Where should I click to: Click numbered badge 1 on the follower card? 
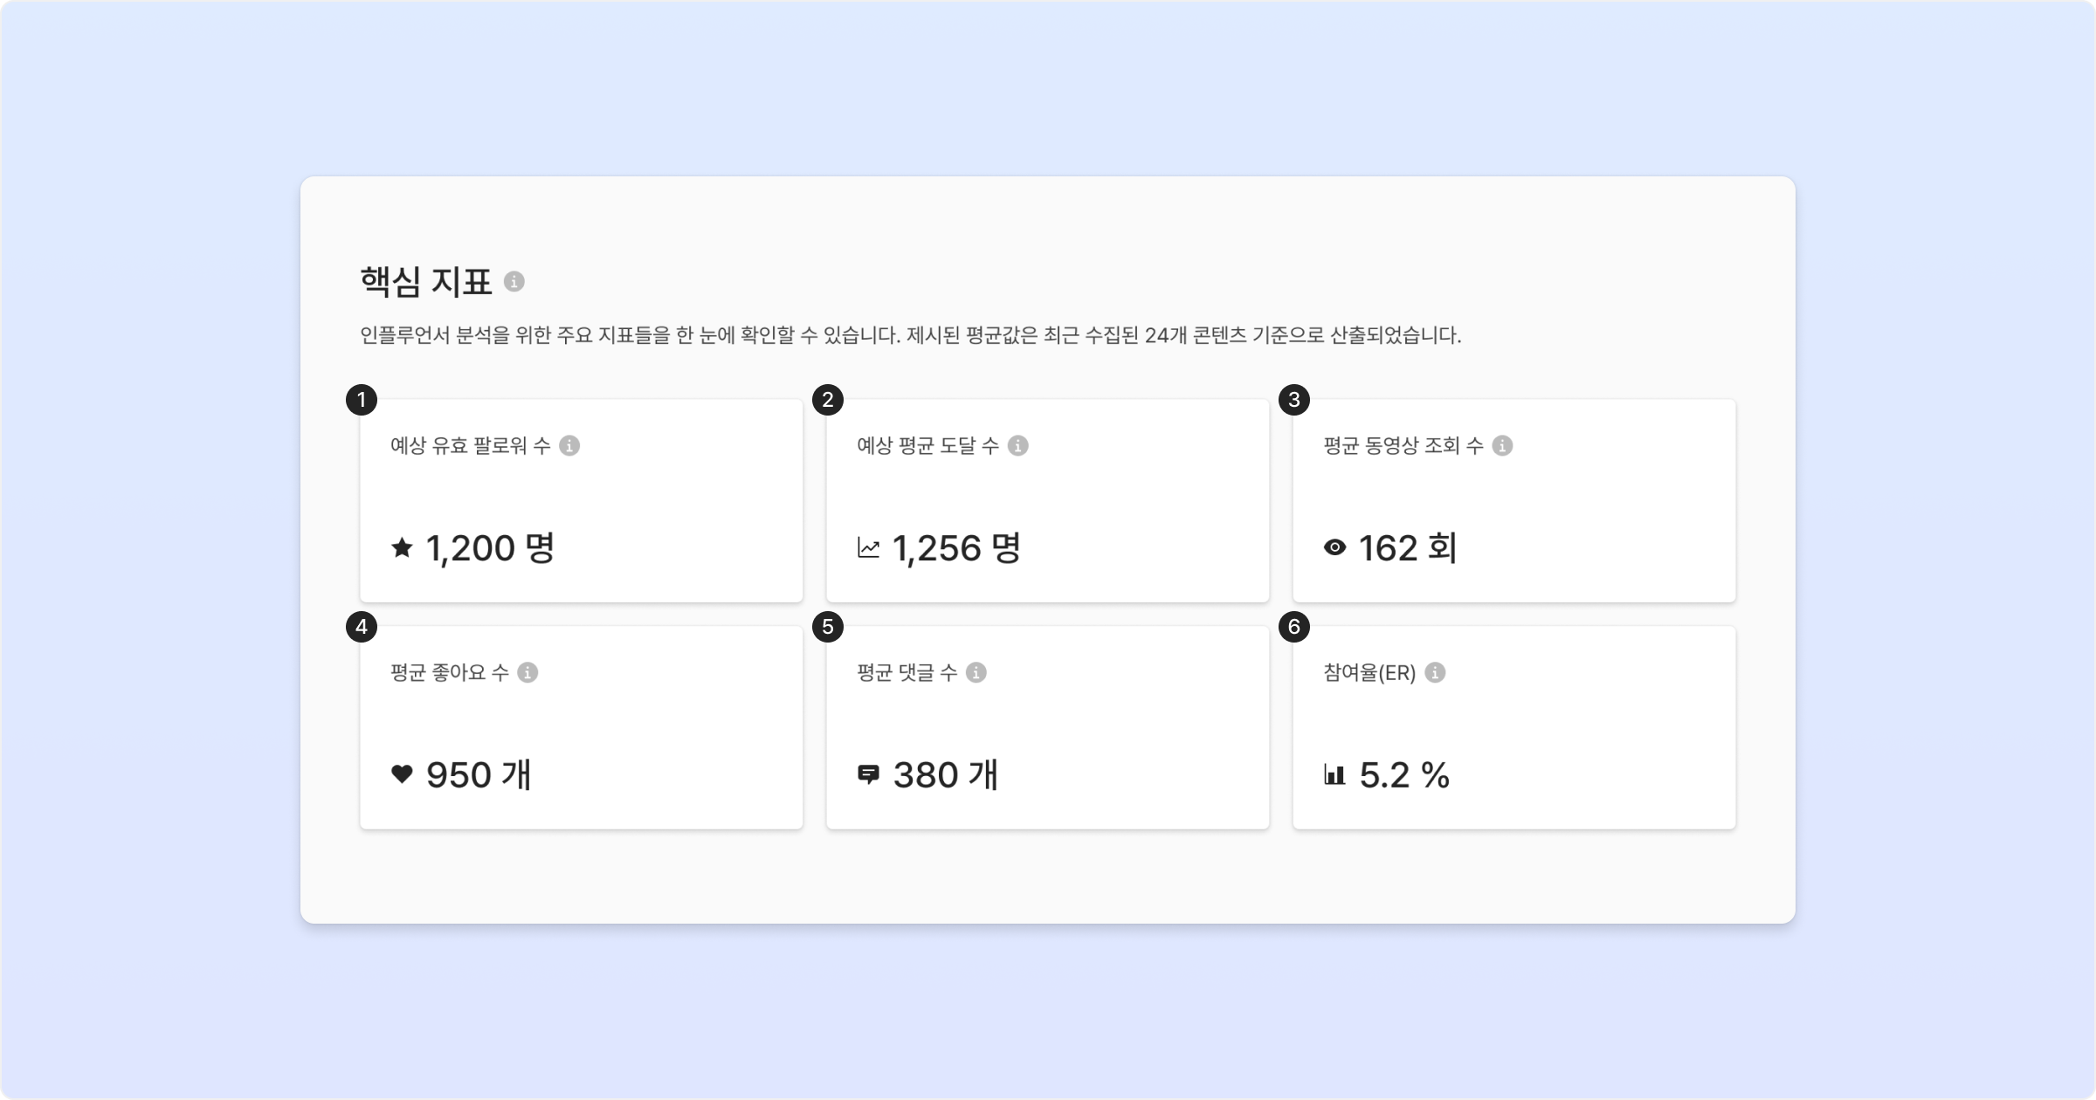pos(362,401)
